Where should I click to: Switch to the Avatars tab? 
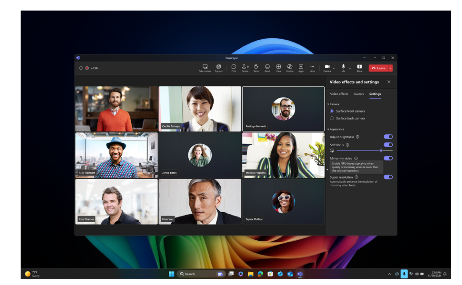click(x=359, y=94)
